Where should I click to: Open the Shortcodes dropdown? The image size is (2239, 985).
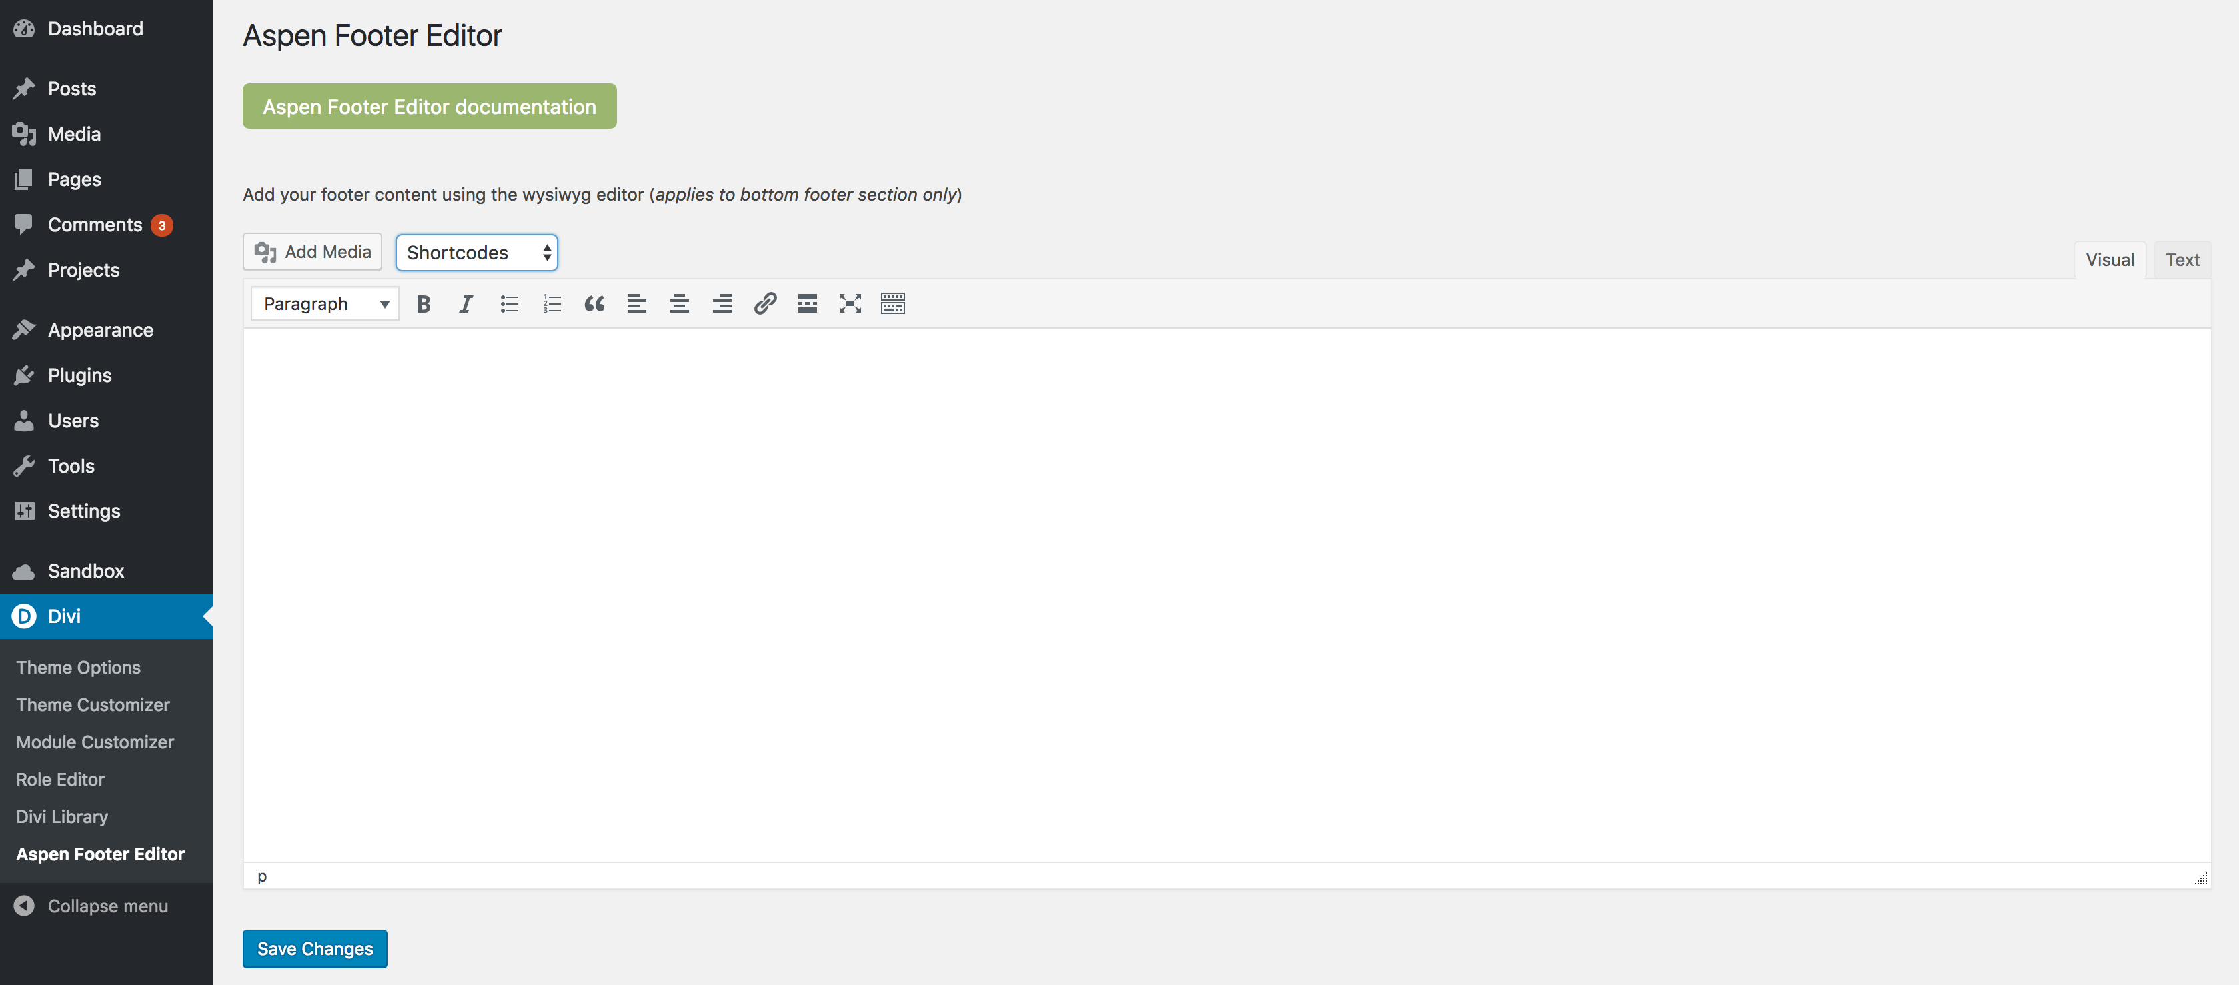click(477, 252)
